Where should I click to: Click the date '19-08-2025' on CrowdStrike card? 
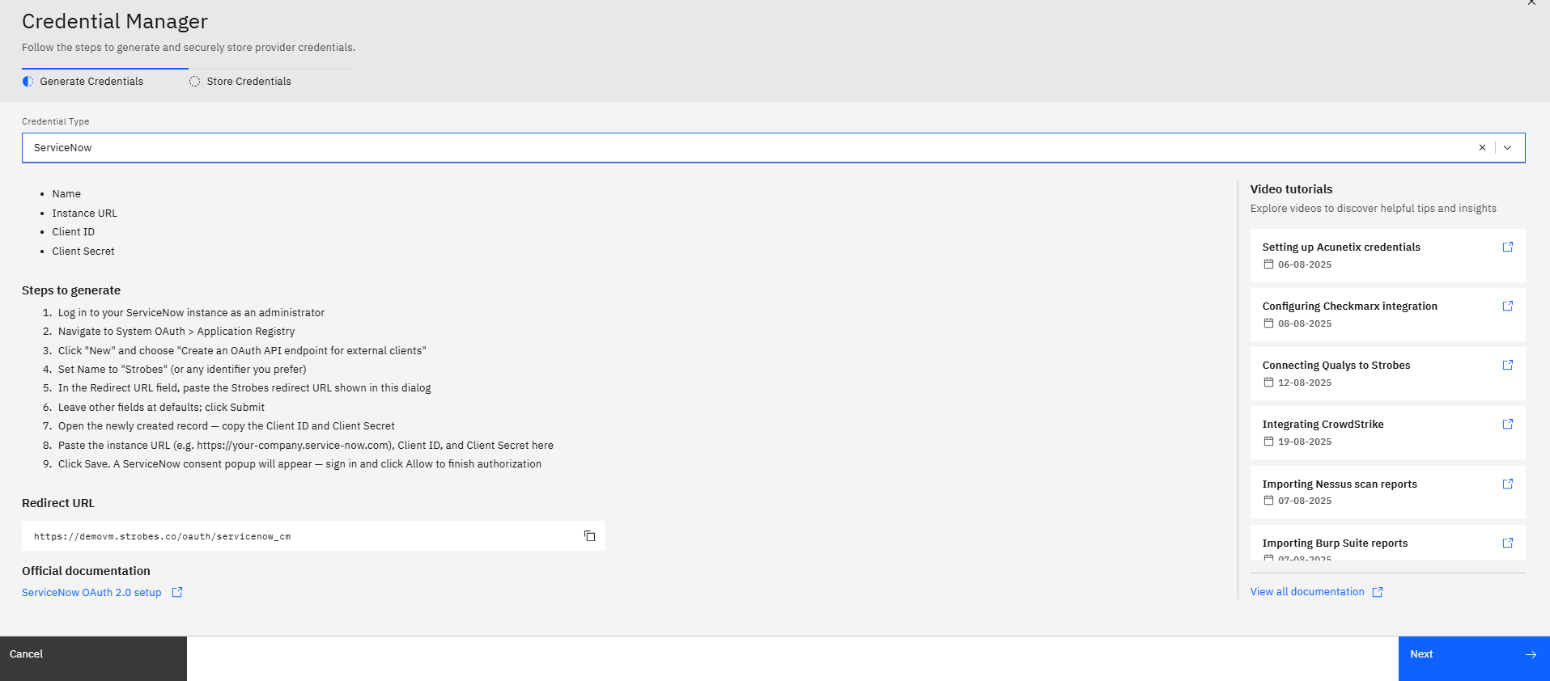click(x=1305, y=442)
